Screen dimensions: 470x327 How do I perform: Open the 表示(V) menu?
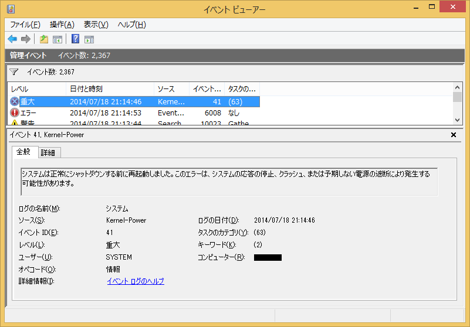pos(96,25)
